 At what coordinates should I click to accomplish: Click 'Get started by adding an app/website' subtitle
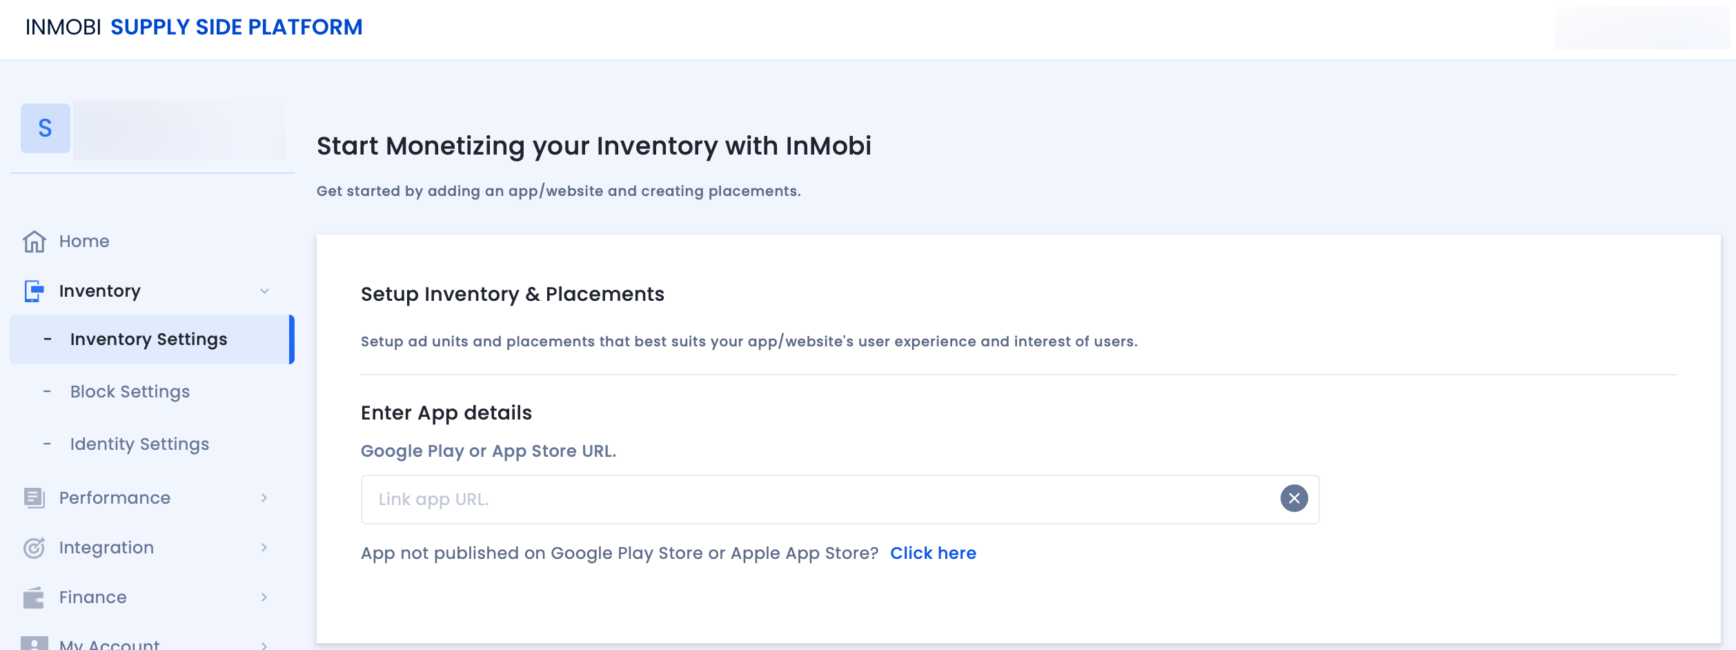559,191
